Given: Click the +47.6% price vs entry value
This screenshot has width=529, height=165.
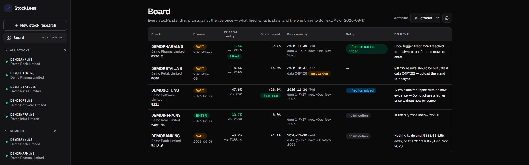Looking at the screenshot, I should point(236,90).
